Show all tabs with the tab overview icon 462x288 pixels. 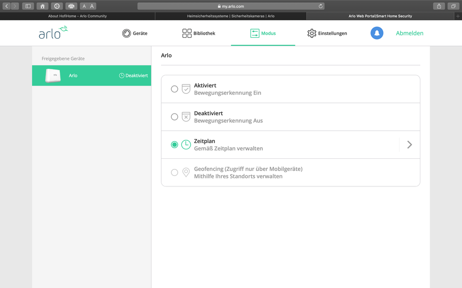tap(453, 6)
